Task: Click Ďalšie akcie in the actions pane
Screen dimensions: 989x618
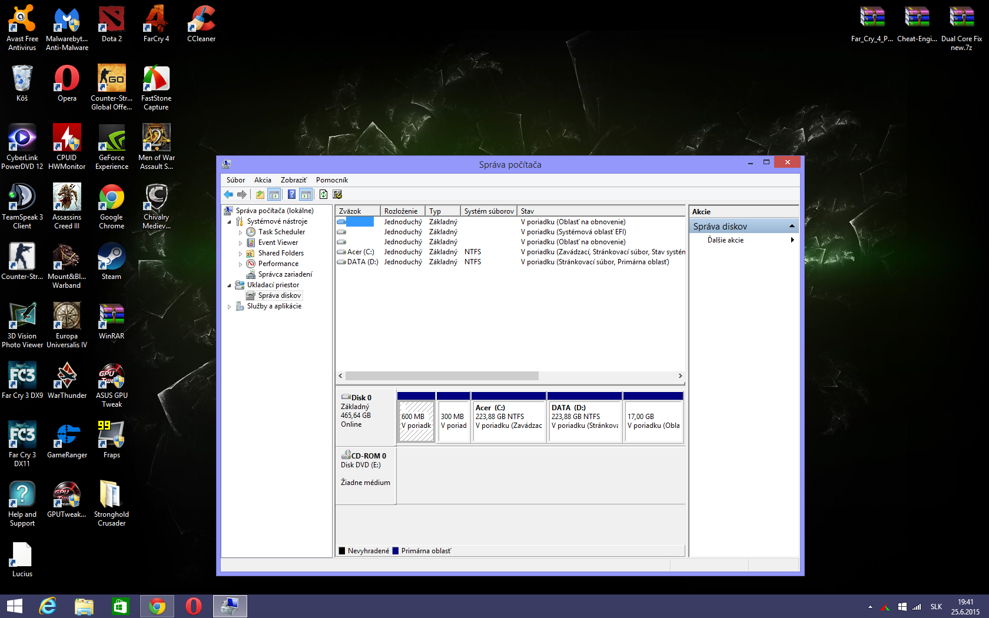Action: click(725, 240)
